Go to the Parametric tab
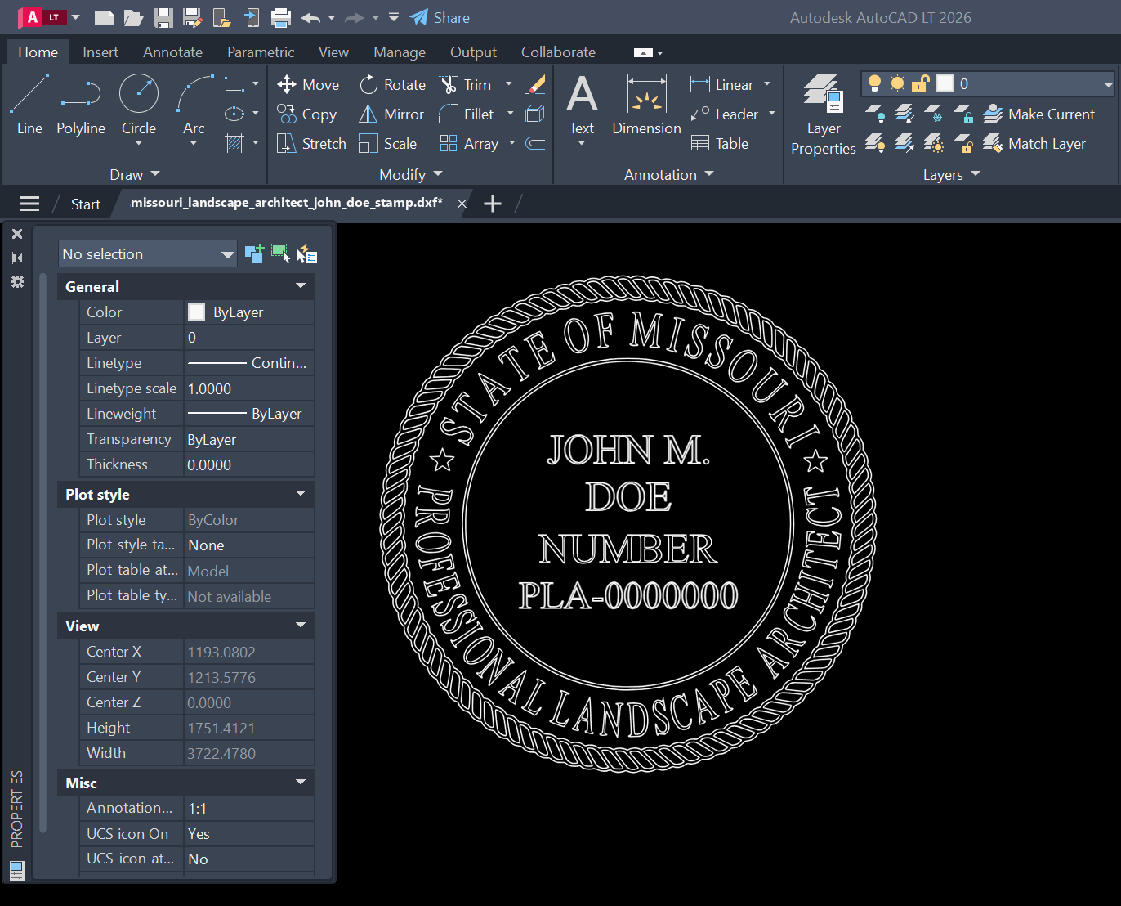Screen dimensions: 1121x906 point(261,52)
